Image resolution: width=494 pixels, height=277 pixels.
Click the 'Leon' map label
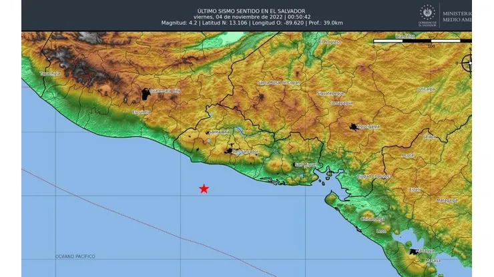point(381,232)
